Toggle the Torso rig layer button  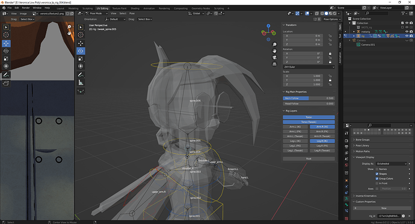coord(309,117)
